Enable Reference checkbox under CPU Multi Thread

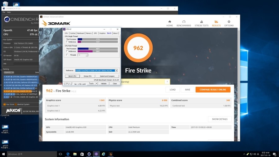(67, 51)
